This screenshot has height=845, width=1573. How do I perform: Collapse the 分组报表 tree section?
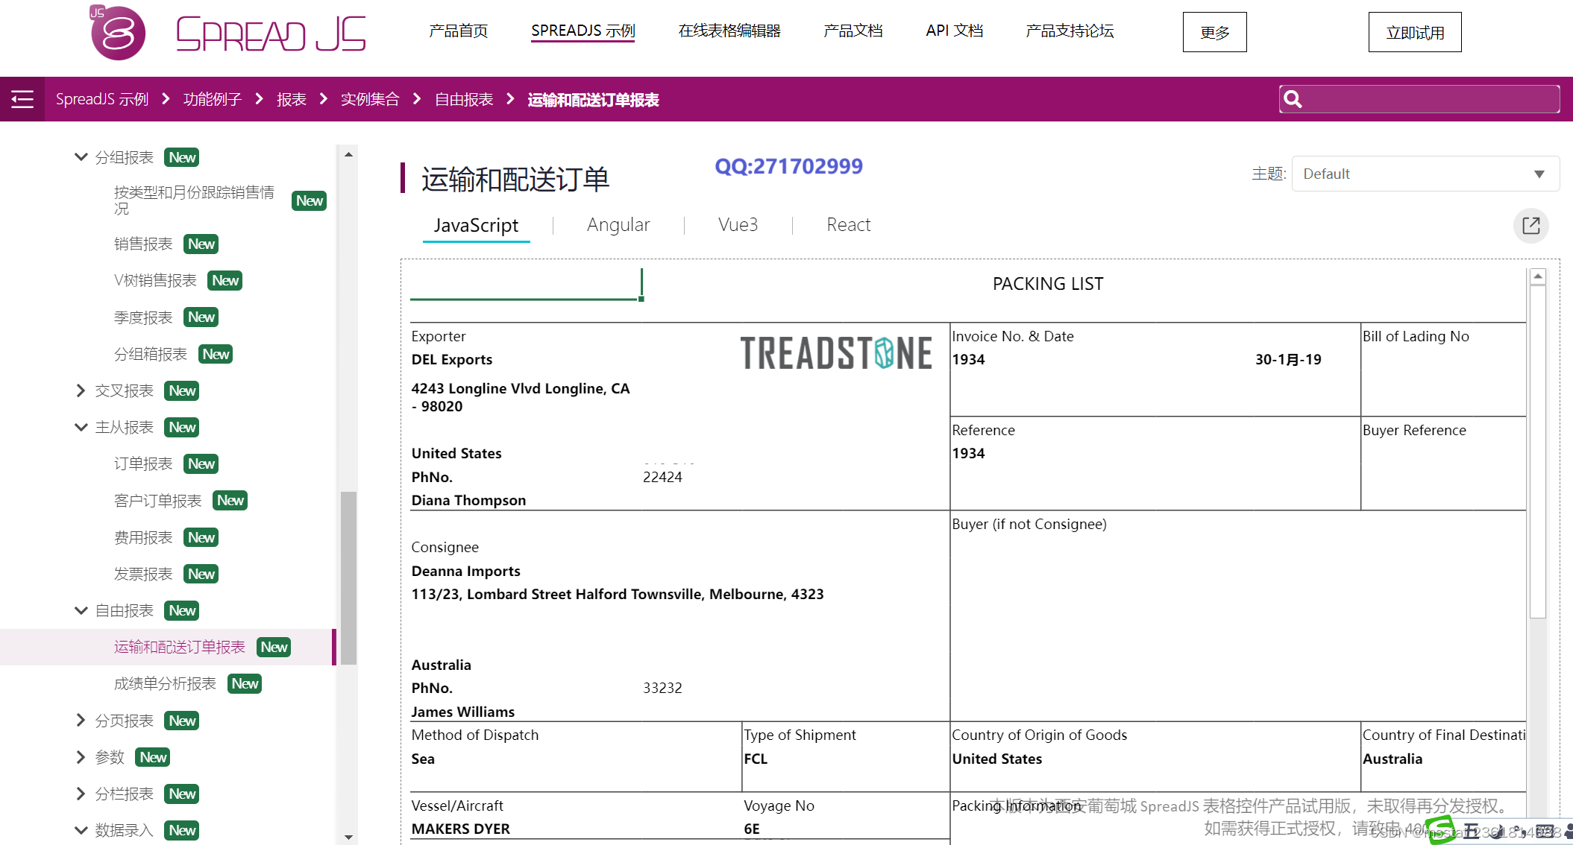(x=81, y=157)
